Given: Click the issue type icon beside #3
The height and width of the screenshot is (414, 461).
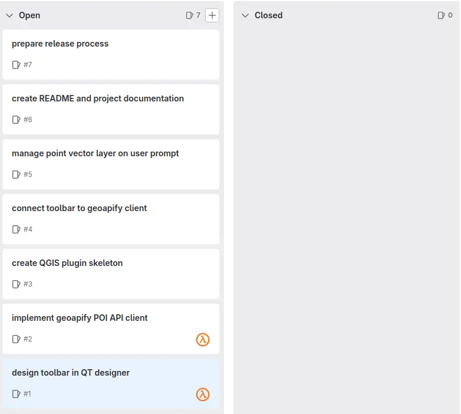Looking at the screenshot, I should point(16,284).
